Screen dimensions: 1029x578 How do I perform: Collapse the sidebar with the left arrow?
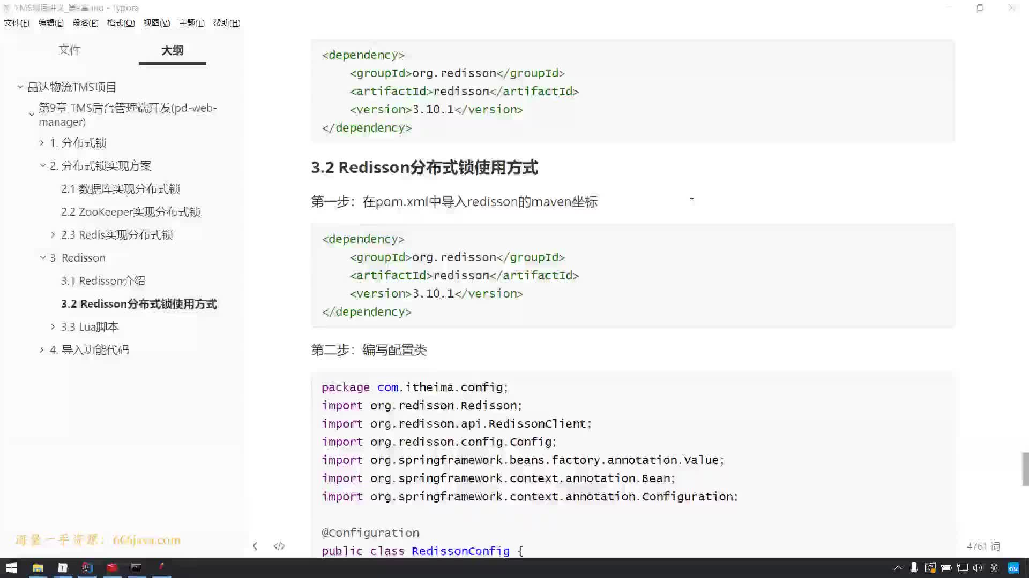[255, 546]
